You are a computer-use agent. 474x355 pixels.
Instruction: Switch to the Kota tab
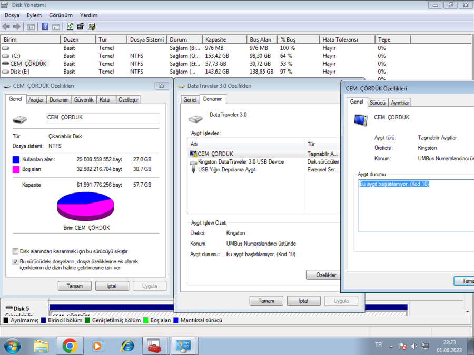[x=105, y=100]
